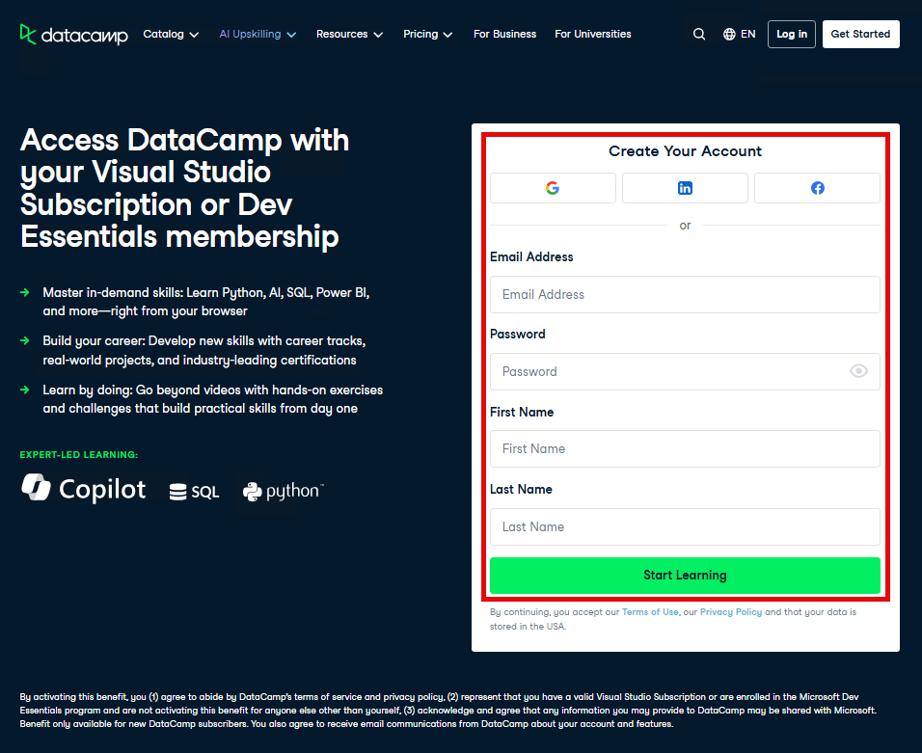Focus the First Name input field

[685, 449]
